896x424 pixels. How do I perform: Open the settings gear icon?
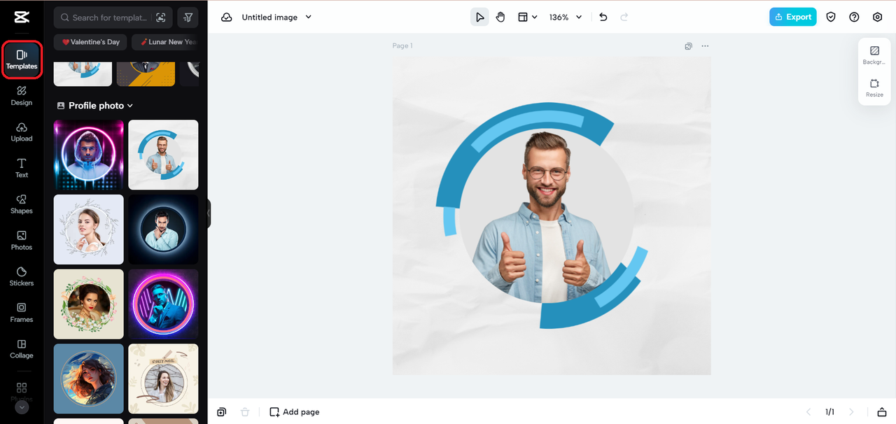tap(878, 17)
